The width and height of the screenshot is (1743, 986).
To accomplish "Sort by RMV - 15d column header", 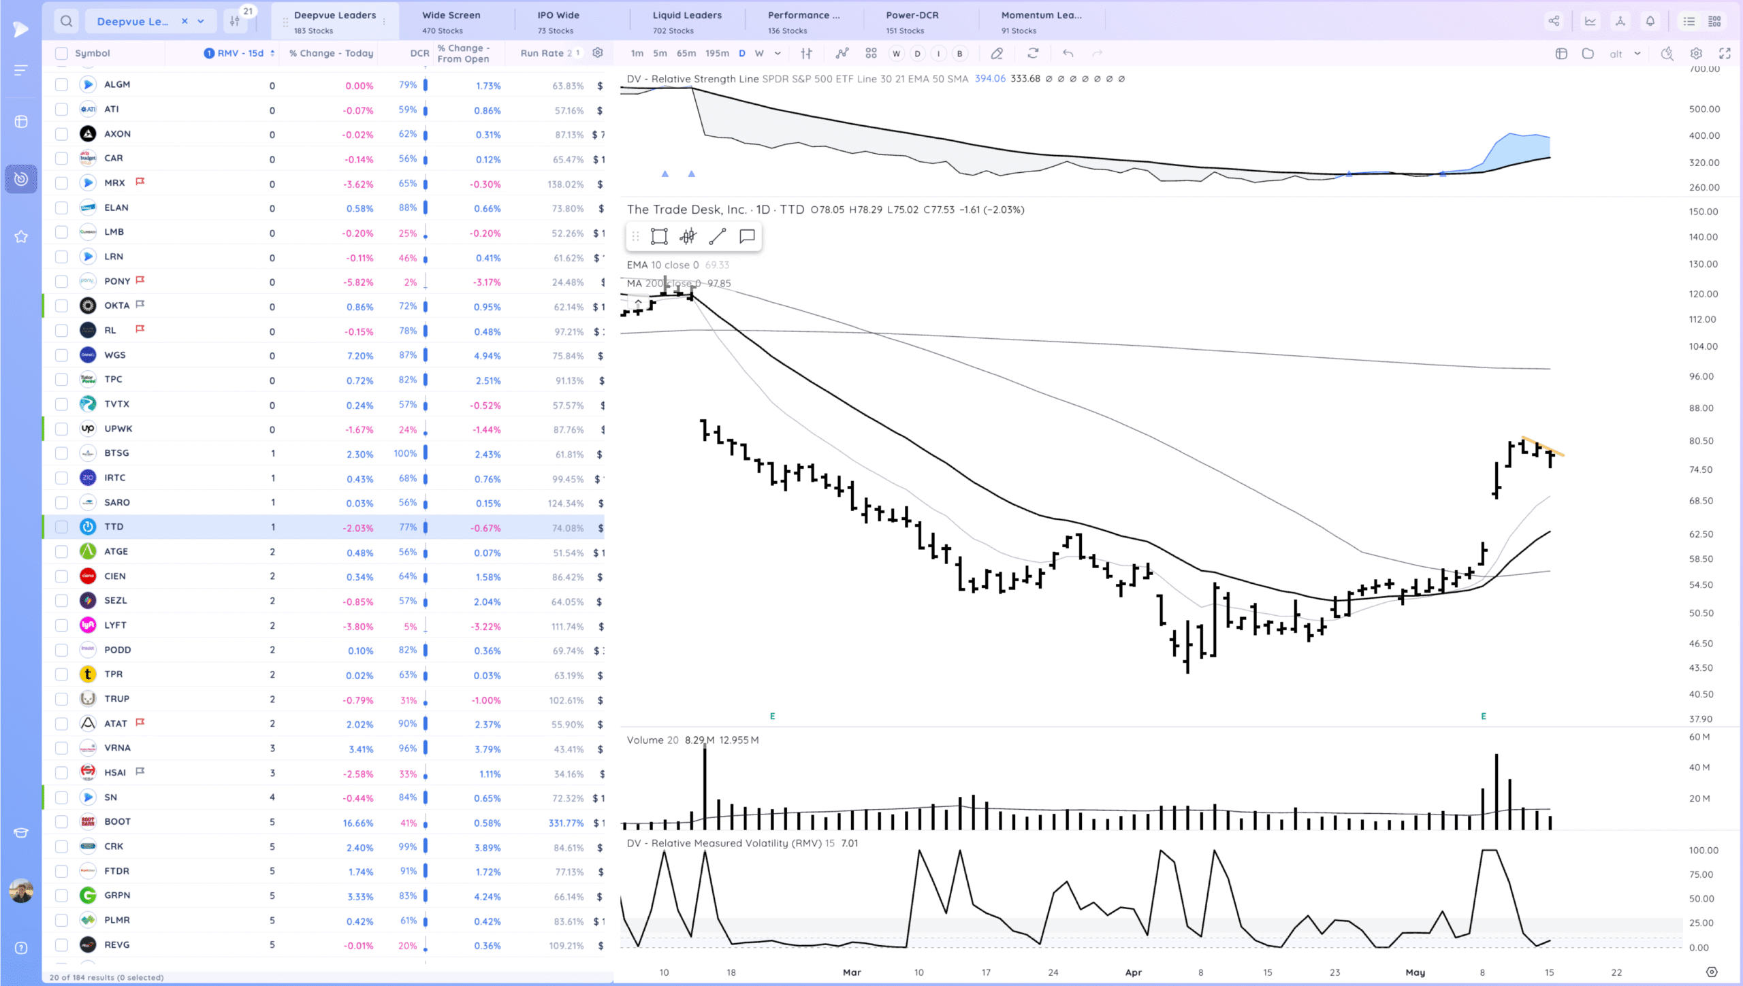I will pyautogui.click(x=240, y=53).
